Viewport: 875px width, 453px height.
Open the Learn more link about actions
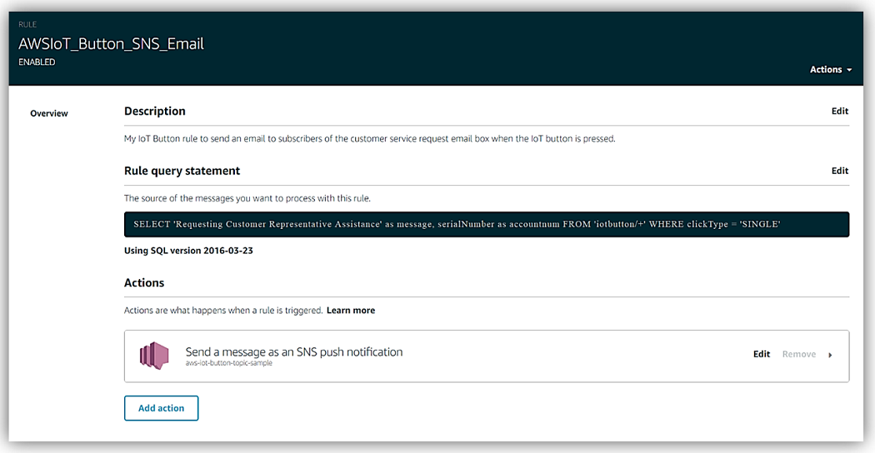[x=350, y=311]
